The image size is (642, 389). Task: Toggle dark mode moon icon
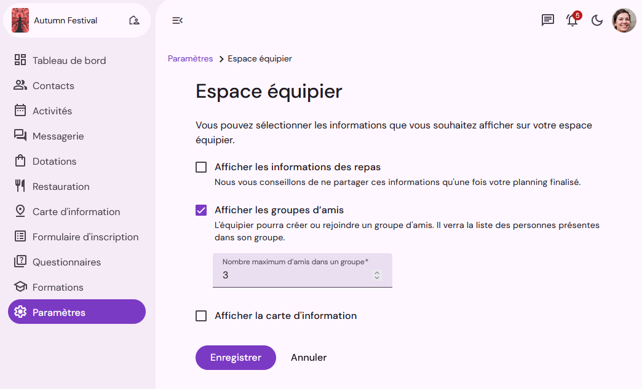click(x=597, y=20)
